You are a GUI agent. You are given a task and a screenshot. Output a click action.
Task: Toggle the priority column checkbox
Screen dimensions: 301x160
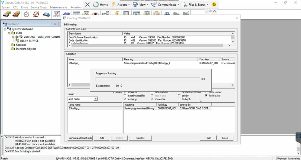(179, 96)
